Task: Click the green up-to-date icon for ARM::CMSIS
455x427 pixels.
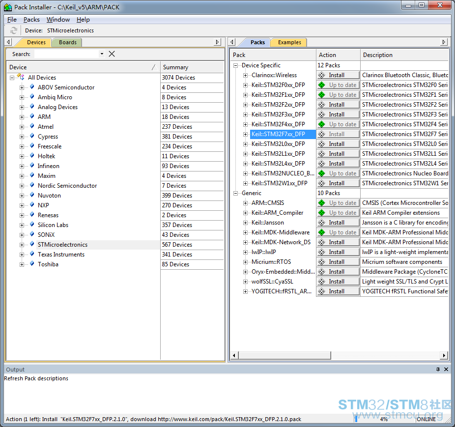Action: click(x=321, y=203)
